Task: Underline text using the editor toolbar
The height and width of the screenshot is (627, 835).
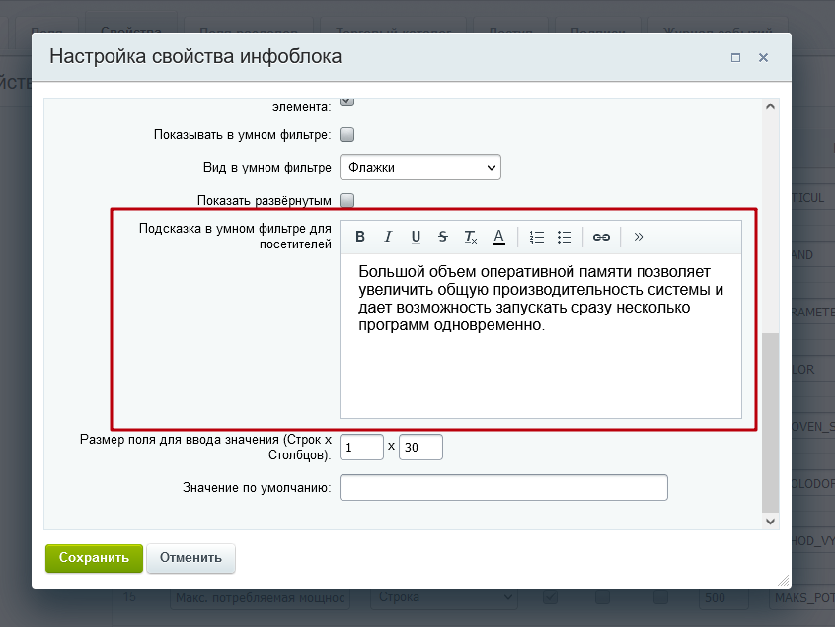Action: point(416,237)
